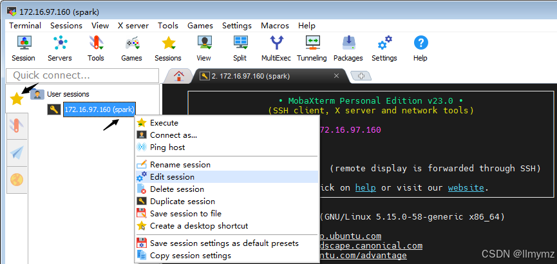Choose Connect as... from context menu
The width and height of the screenshot is (557, 264).
coord(227,135)
